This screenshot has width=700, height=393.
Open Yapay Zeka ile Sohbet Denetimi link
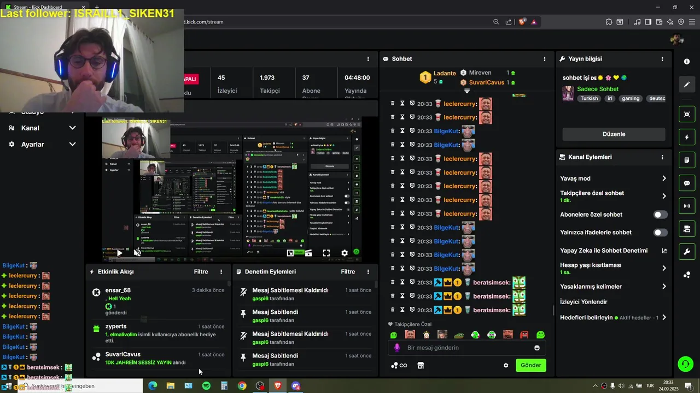pyautogui.click(x=613, y=251)
